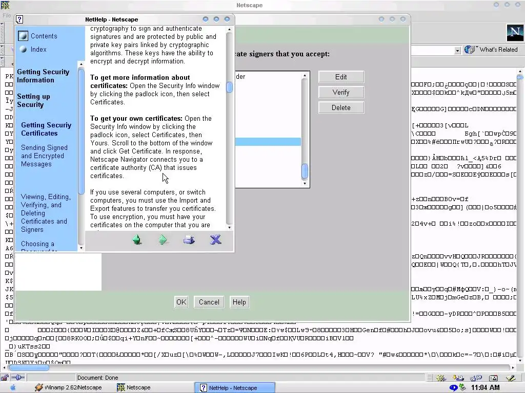Switch to Winamp 2.62/Netscape taskbar item
The height and width of the screenshot is (393, 525).
68,388
